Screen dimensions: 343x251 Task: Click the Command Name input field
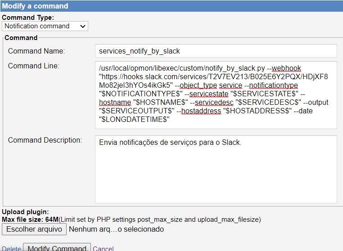216,51
